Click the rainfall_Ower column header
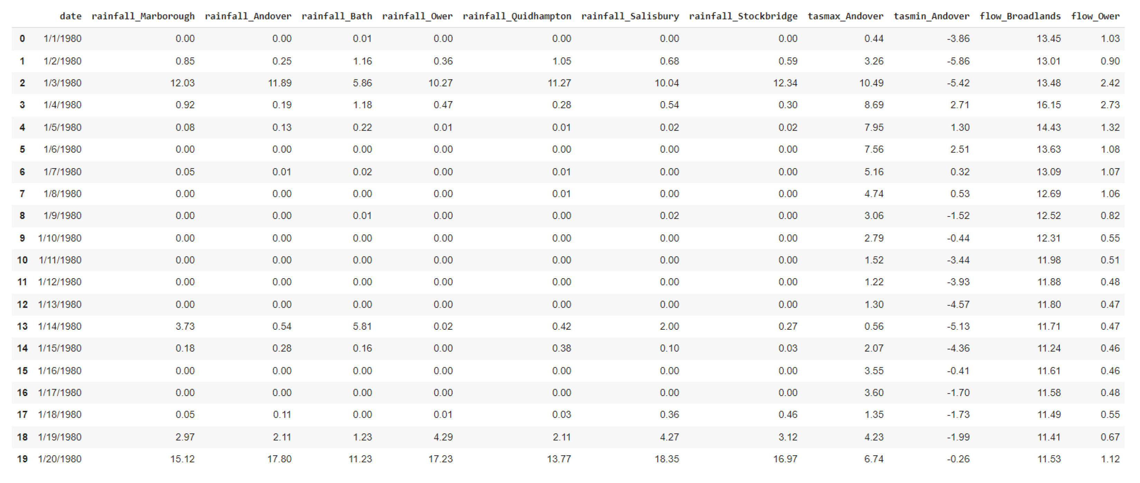Image resolution: width=1140 pixels, height=483 pixels. click(417, 16)
